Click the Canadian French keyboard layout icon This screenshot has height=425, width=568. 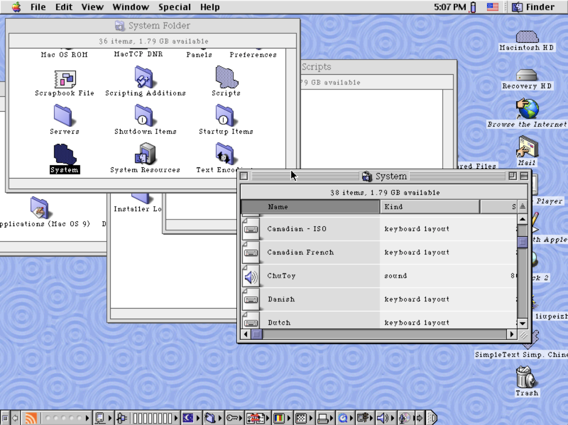tap(251, 253)
